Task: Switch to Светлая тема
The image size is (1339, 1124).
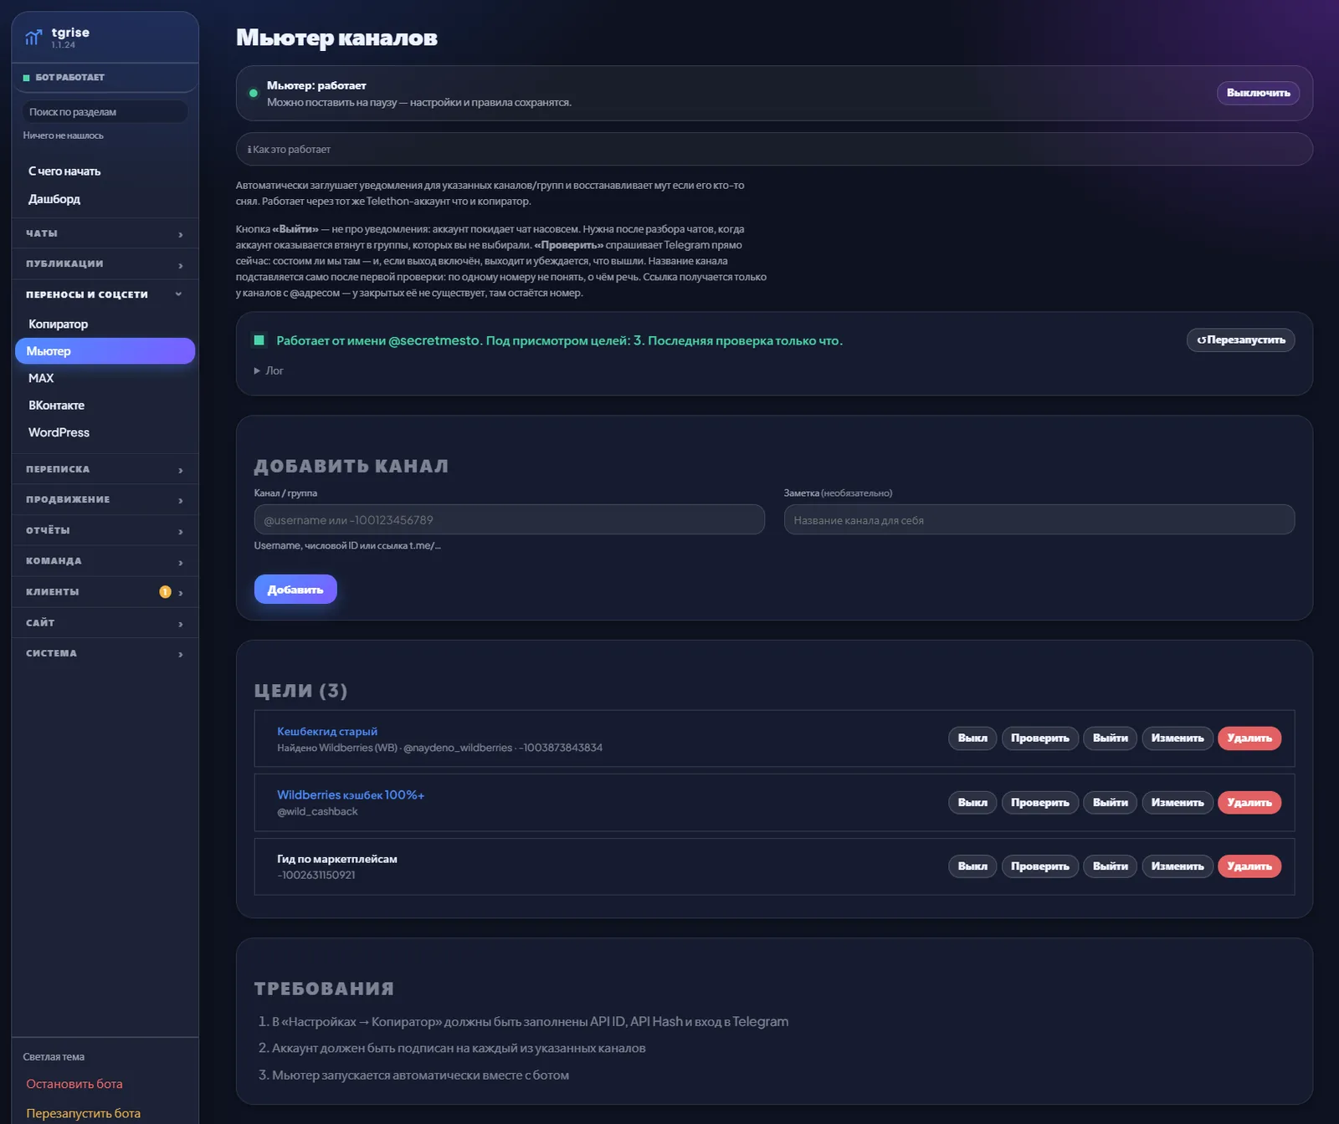Action: coord(54,1057)
